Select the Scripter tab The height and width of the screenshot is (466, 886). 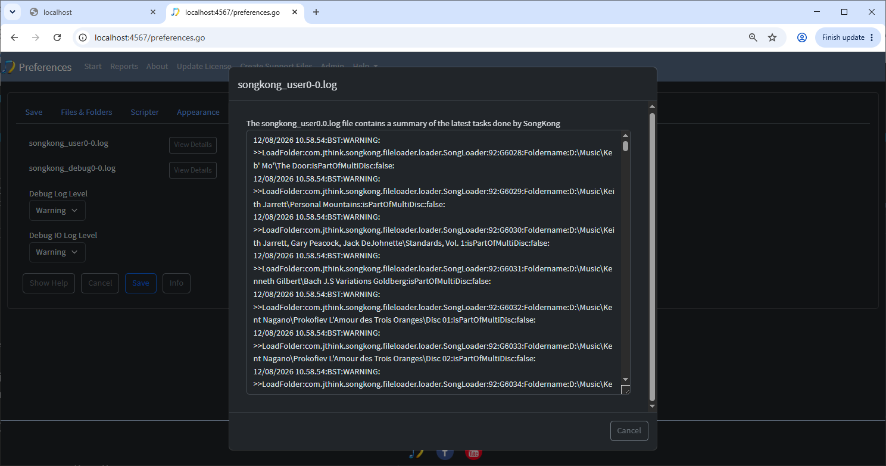145,112
